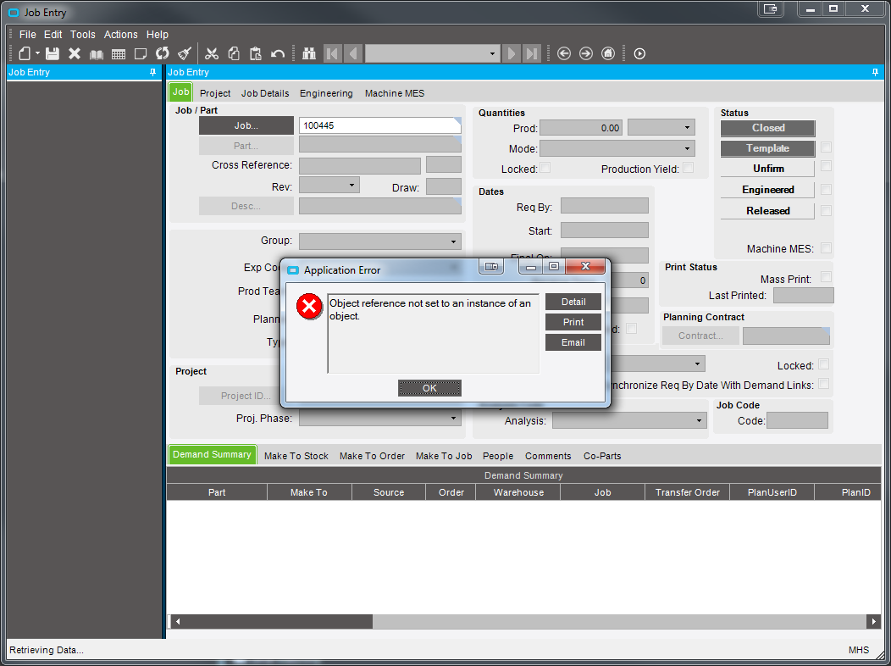891x666 pixels.
Task: Click the Email button in error dialog
Action: pos(573,342)
